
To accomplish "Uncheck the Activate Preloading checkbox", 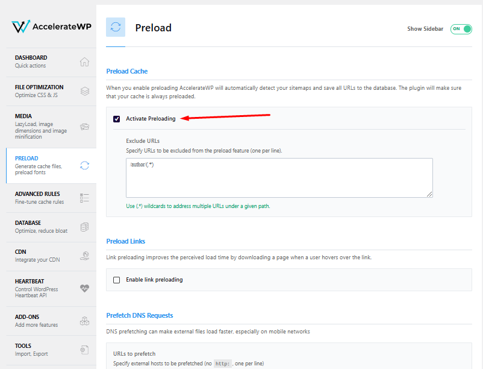I will 116,119.
